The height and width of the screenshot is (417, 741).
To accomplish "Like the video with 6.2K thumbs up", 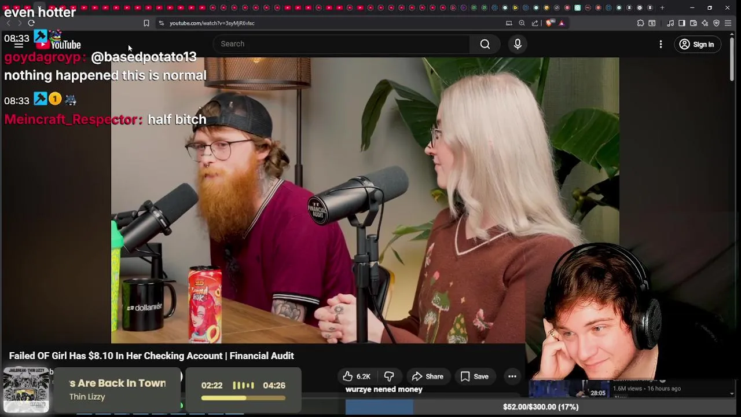I will (357, 376).
